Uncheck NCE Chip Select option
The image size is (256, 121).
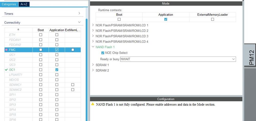coord(103,53)
